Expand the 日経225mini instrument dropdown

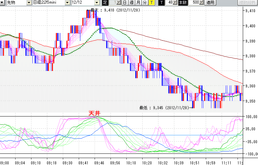(67, 3)
